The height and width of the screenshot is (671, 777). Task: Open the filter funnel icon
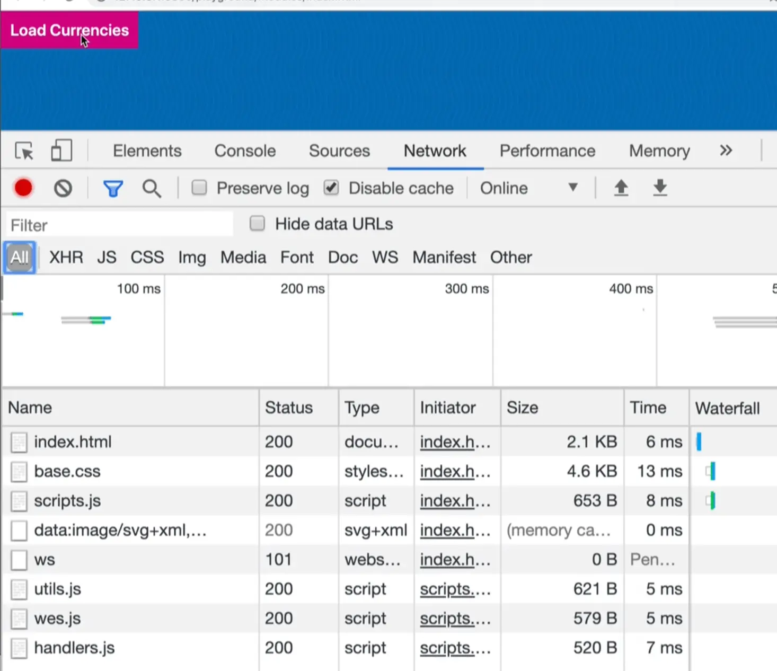(x=113, y=188)
